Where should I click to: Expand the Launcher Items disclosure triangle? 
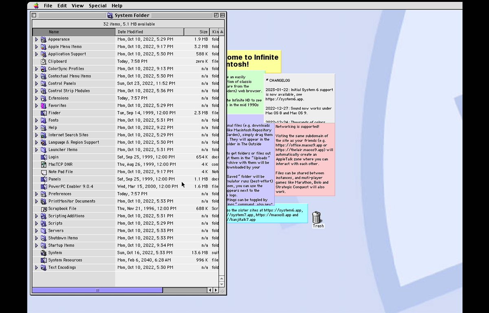click(x=36, y=150)
